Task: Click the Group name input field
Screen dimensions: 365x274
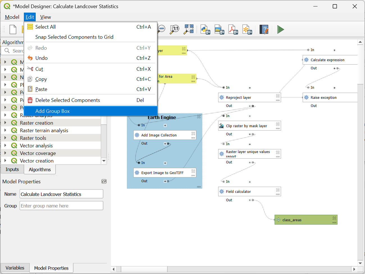Action: [x=61, y=206]
